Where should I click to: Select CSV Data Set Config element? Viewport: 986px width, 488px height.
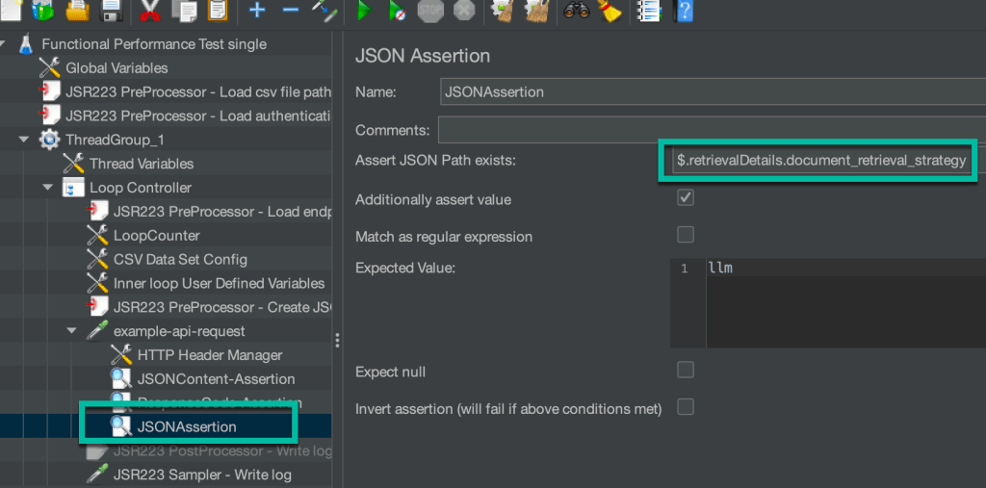click(x=180, y=259)
